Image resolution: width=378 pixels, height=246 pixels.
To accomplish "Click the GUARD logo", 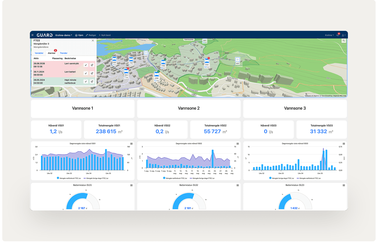I will (44, 35).
